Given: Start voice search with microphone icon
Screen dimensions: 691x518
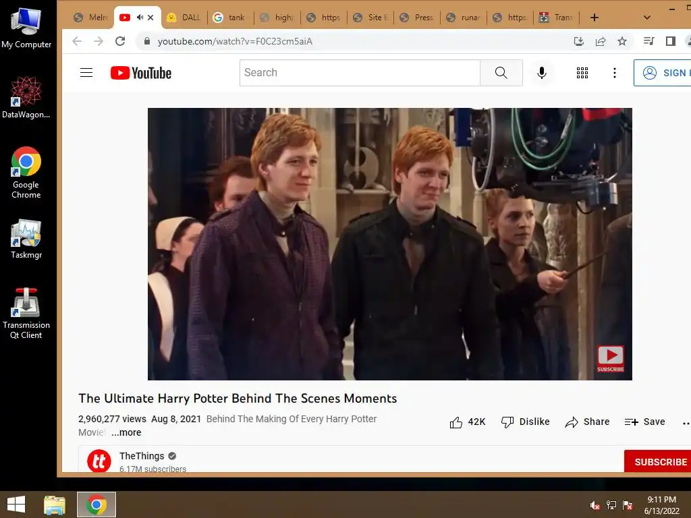Looking at the screenshot, I should click(x=542, y=73).
